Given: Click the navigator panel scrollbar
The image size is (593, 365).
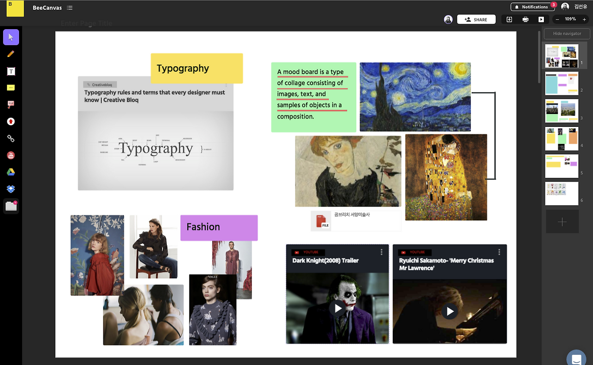Looking at the screenshot, I should 539,57.
